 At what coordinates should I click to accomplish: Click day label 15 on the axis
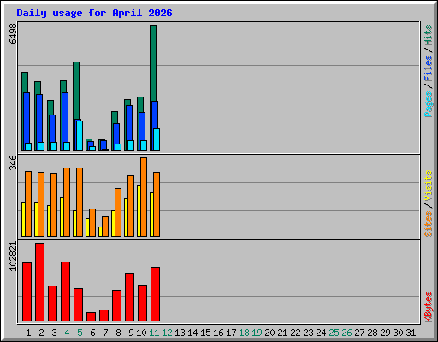[205, 333]
